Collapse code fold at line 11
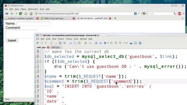Viewport: 187px width, 105px height. point(41,62)
